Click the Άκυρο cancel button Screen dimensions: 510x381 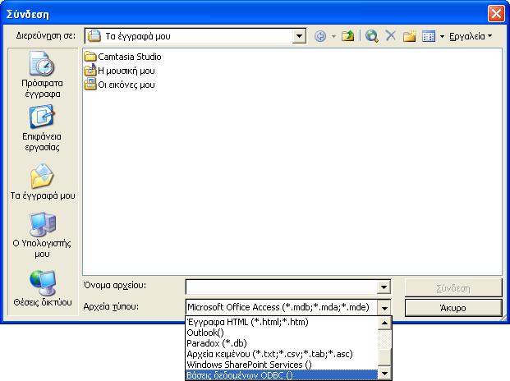click(x=453, y=308)
